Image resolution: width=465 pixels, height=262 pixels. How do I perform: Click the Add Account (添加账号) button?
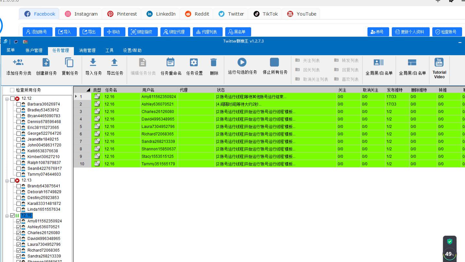38,32
